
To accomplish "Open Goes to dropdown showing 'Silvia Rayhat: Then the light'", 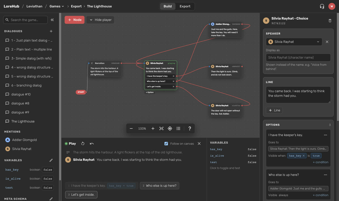I will point(298,149).
